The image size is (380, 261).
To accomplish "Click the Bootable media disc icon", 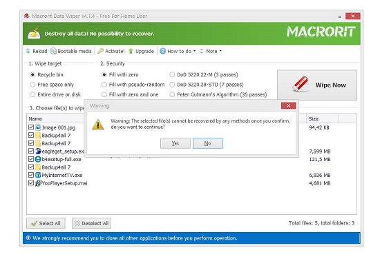I will coord(53,51).
